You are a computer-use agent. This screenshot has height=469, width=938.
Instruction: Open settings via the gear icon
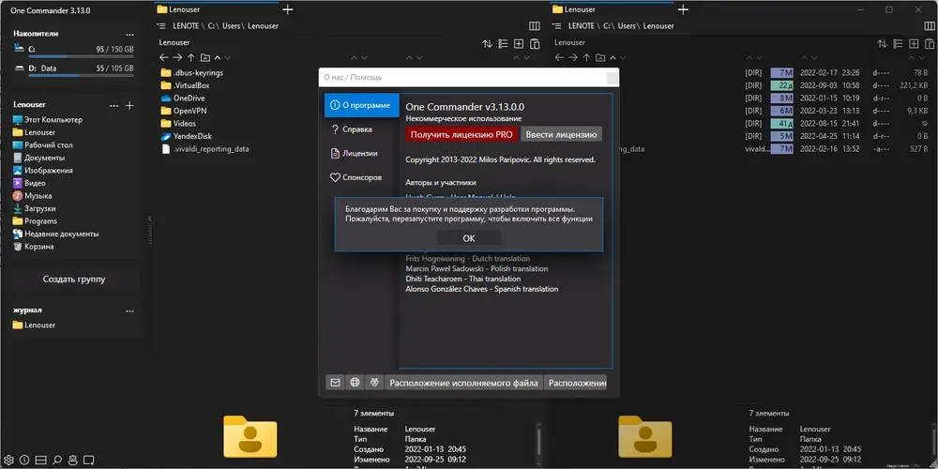click(9, 460)
